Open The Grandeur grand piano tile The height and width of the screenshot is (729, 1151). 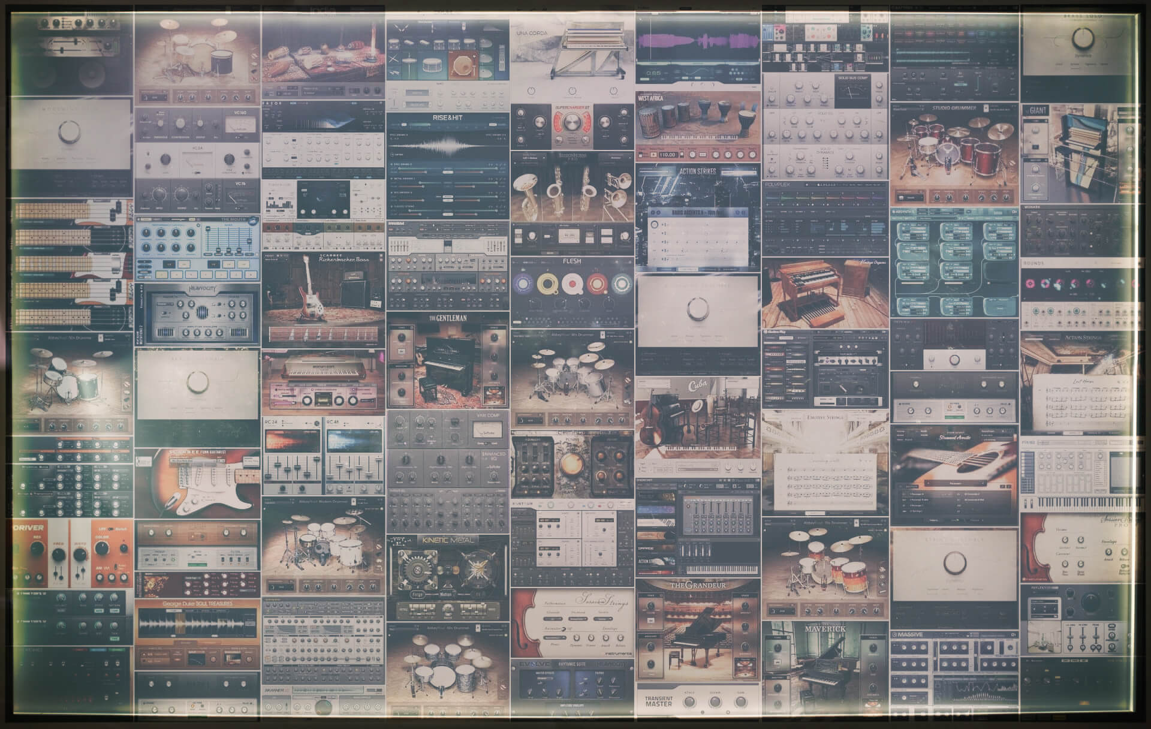point(698,629)
